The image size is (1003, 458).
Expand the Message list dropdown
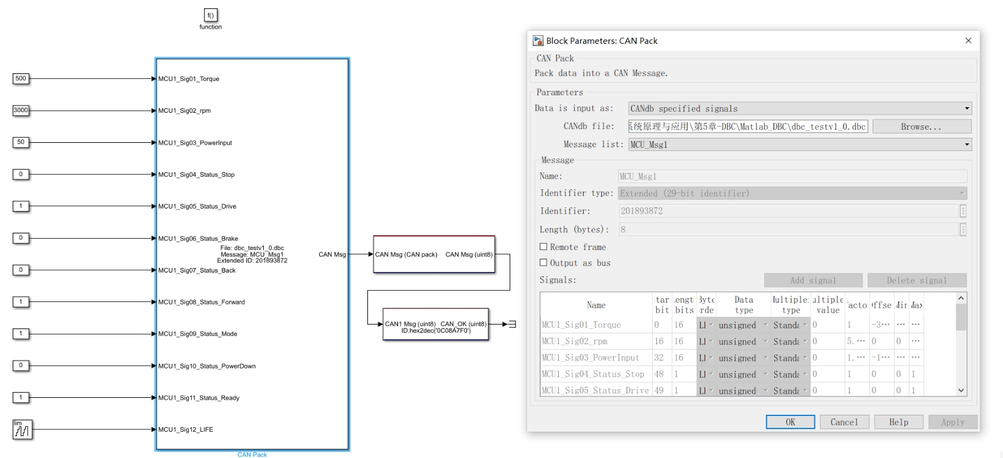tap(800, 145)
